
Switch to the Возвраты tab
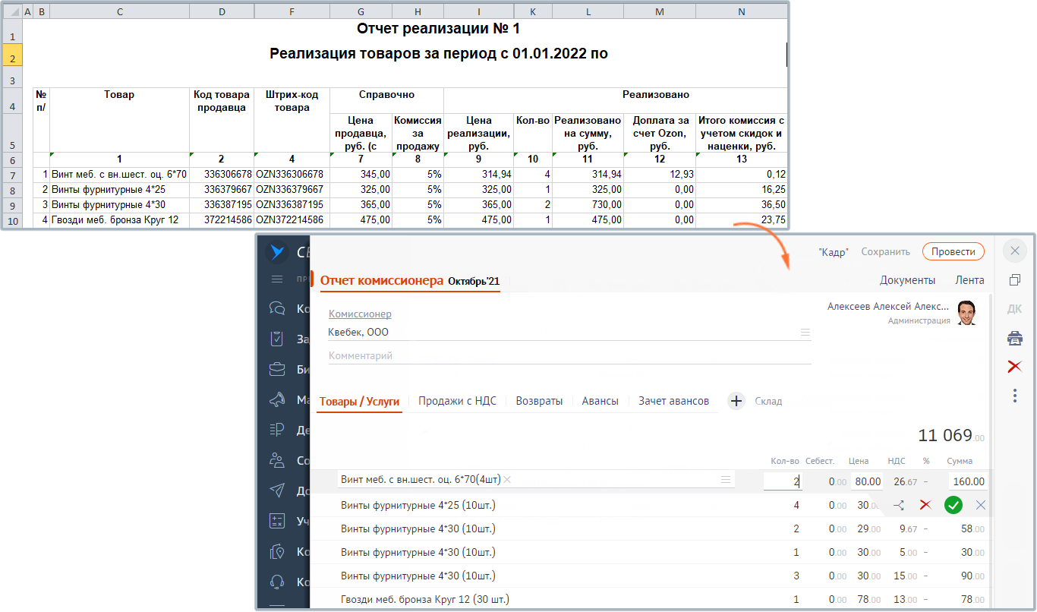pyautogui.click(x=539, y=401)
